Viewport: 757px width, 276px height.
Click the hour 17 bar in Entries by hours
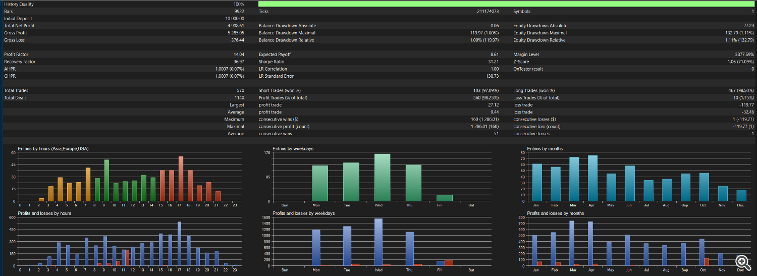pyautogui.click(x=181, y=179)
